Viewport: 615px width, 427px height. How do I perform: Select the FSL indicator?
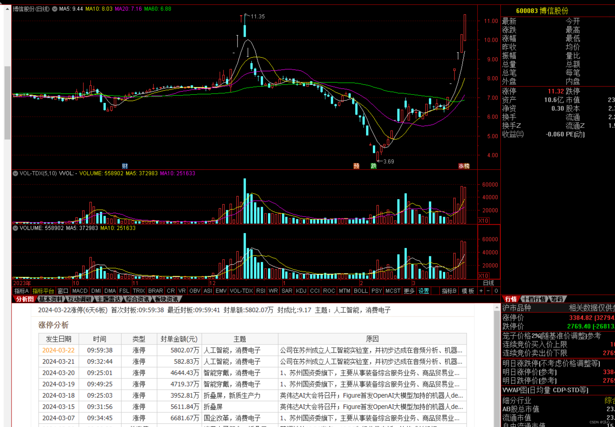point(124,291)
